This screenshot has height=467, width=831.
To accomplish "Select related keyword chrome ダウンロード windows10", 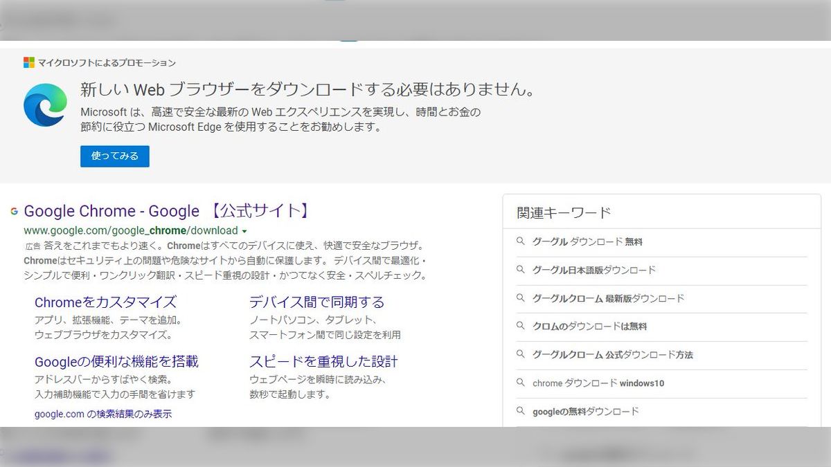I will [x=598, y=383].
